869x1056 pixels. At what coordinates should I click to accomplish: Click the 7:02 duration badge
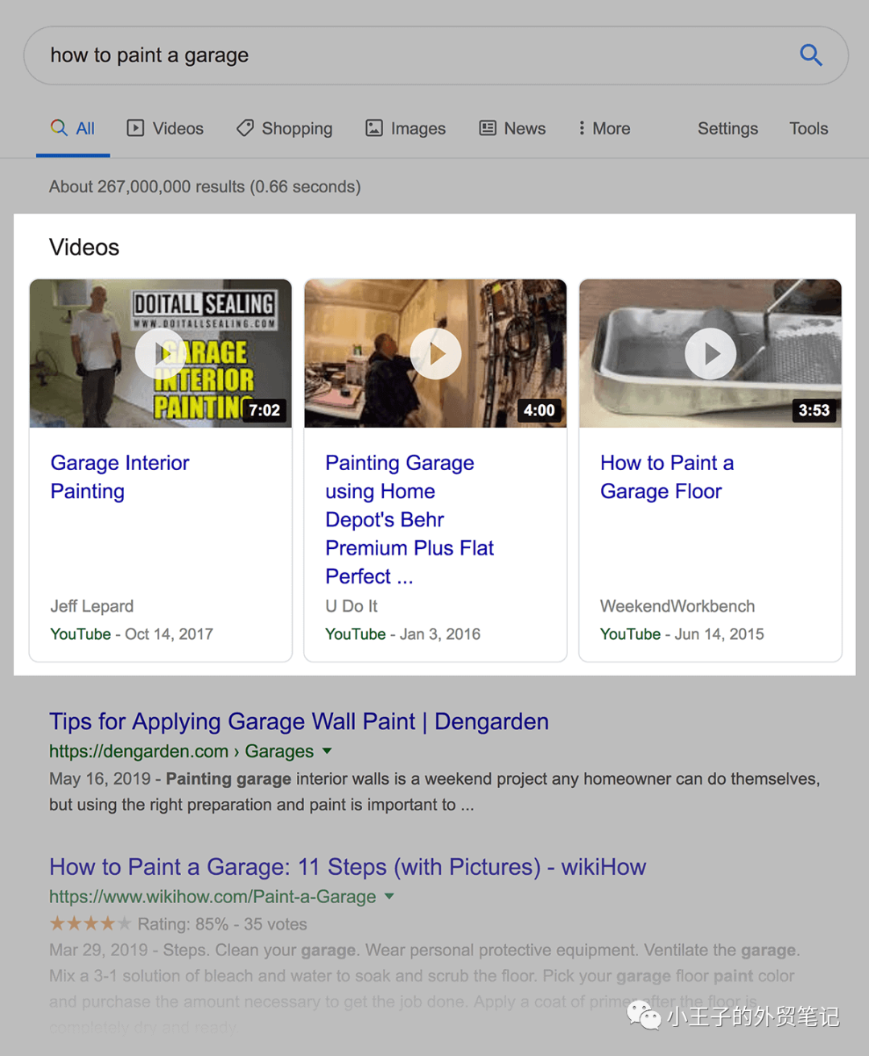264,410
